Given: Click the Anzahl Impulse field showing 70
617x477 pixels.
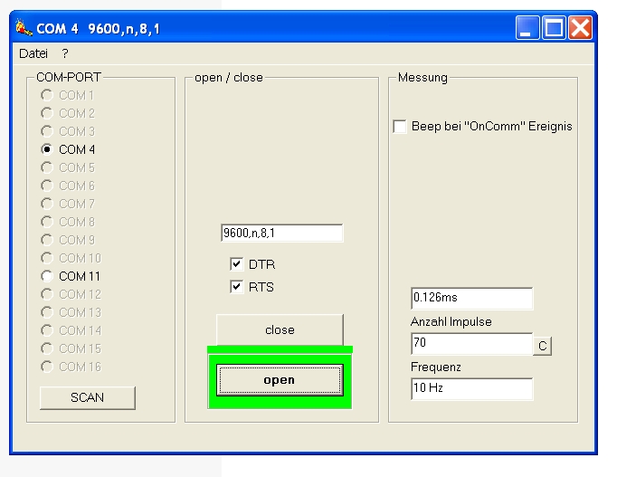Looking at the screenshot, I should click(x=472, y=344).
